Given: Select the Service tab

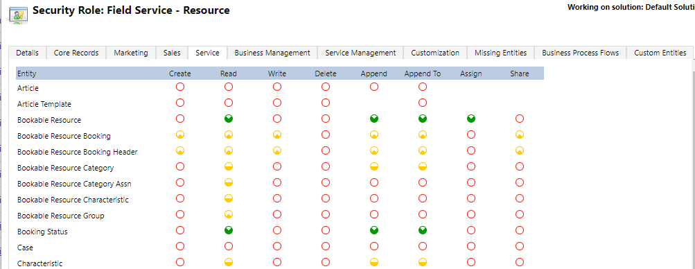Looking at the screenshot, I should pos(207,53).
